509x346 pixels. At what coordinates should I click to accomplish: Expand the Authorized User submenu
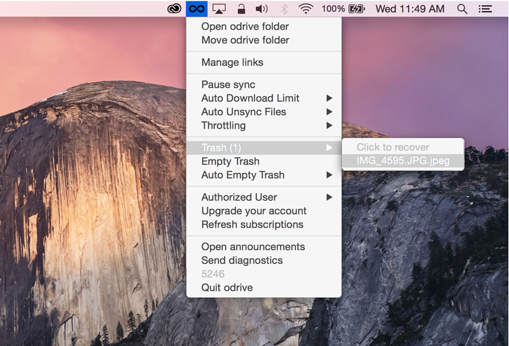(264, 197)
